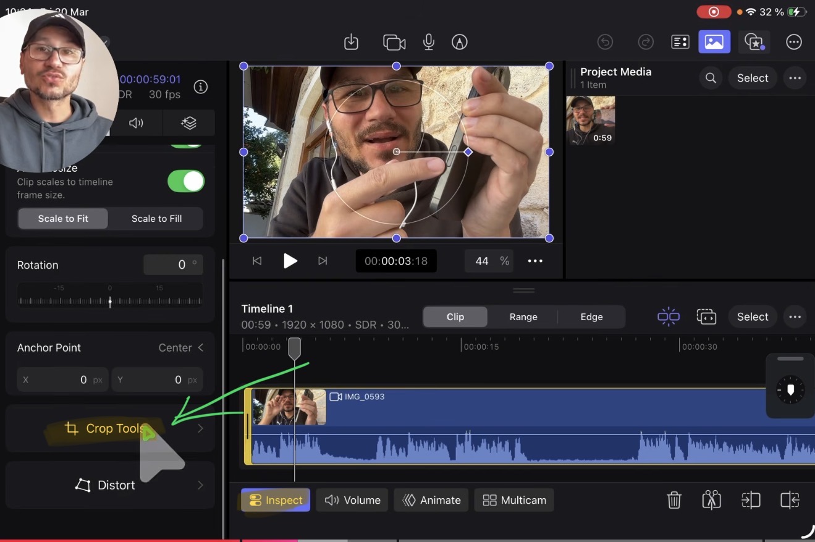This screenshot has height=542, width=815.
Task: Enable Edge selection mode
Action: point(591,316)
